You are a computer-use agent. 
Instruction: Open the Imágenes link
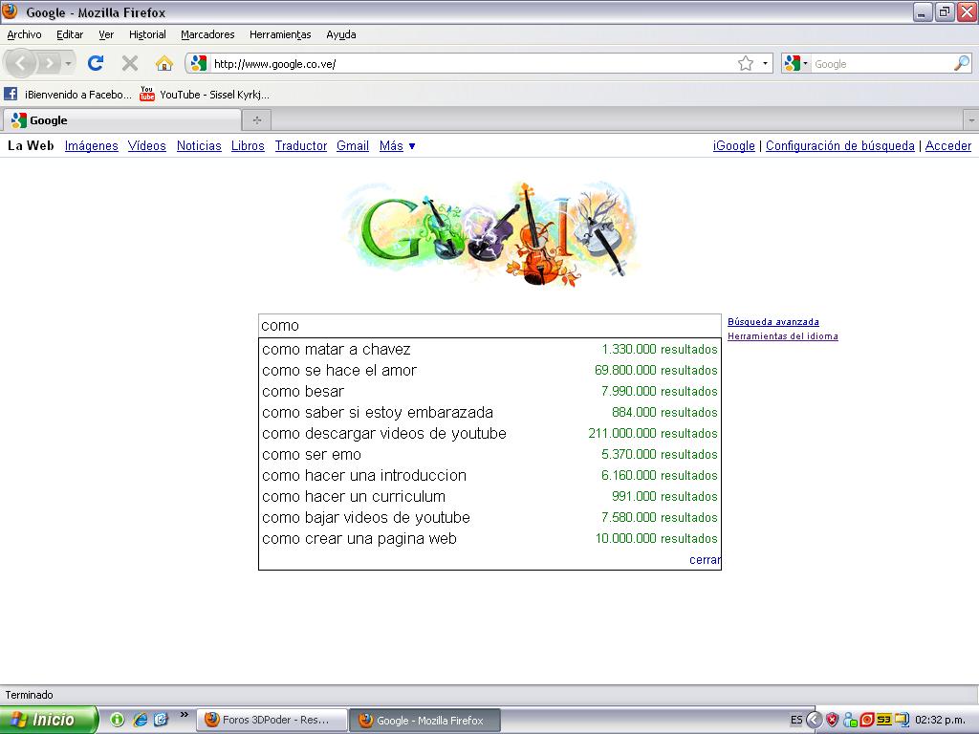(91, 145)
